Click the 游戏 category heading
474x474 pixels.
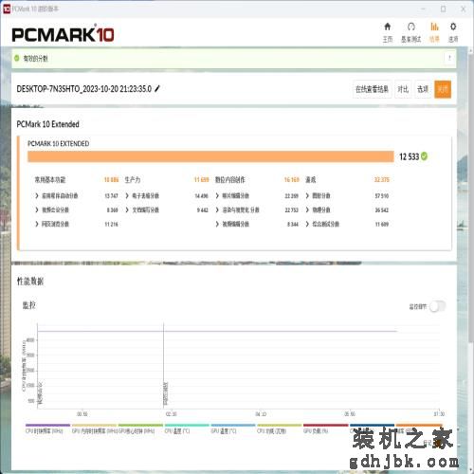(310, 180)
